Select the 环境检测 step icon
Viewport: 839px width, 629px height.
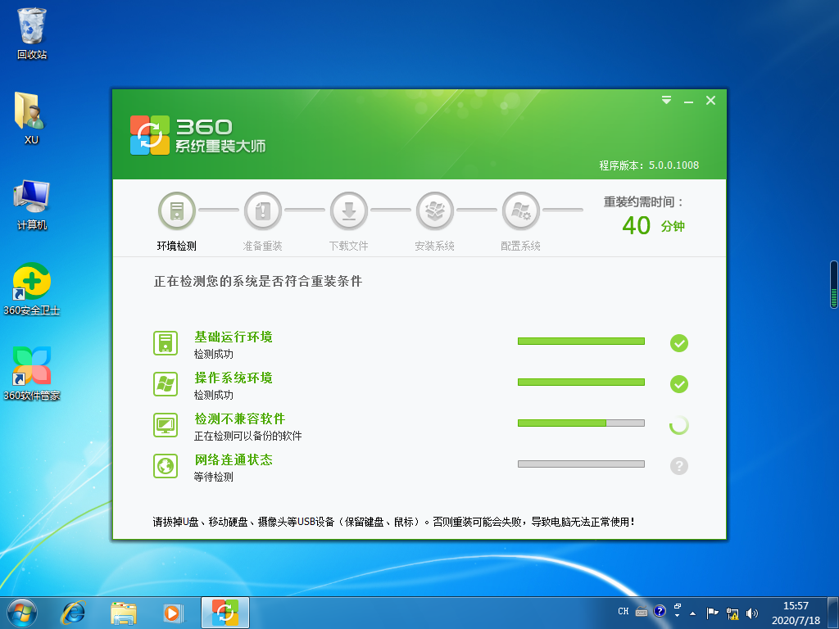pyautogui.click(x=177, y=210)
